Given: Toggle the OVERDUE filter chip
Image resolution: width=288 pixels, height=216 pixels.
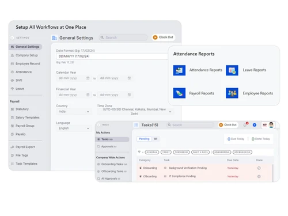Looking at the screenshot, I should click(x=152, y=152).
